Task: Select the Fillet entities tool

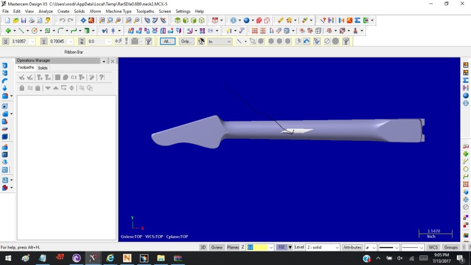Action: (61, 31)
